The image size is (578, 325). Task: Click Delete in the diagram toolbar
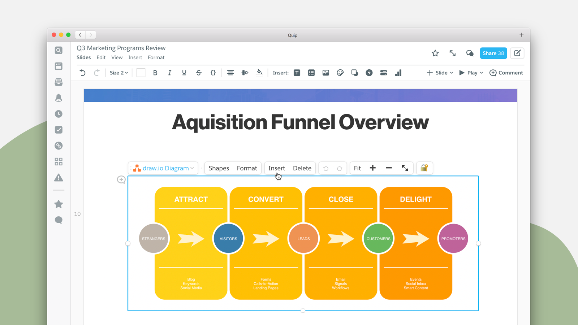point(302,168)
